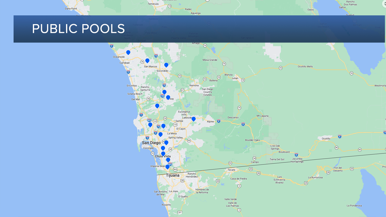Select the Rancho Santa Fe label
Image resolution: width=386 pixels, height=217 pixels.
point(145,89)
